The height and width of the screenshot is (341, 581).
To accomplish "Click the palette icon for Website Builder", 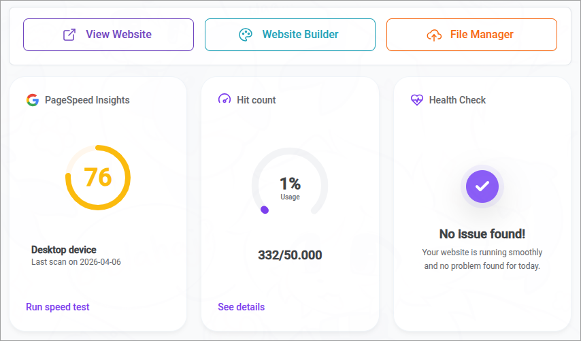I will click(246, 35).
